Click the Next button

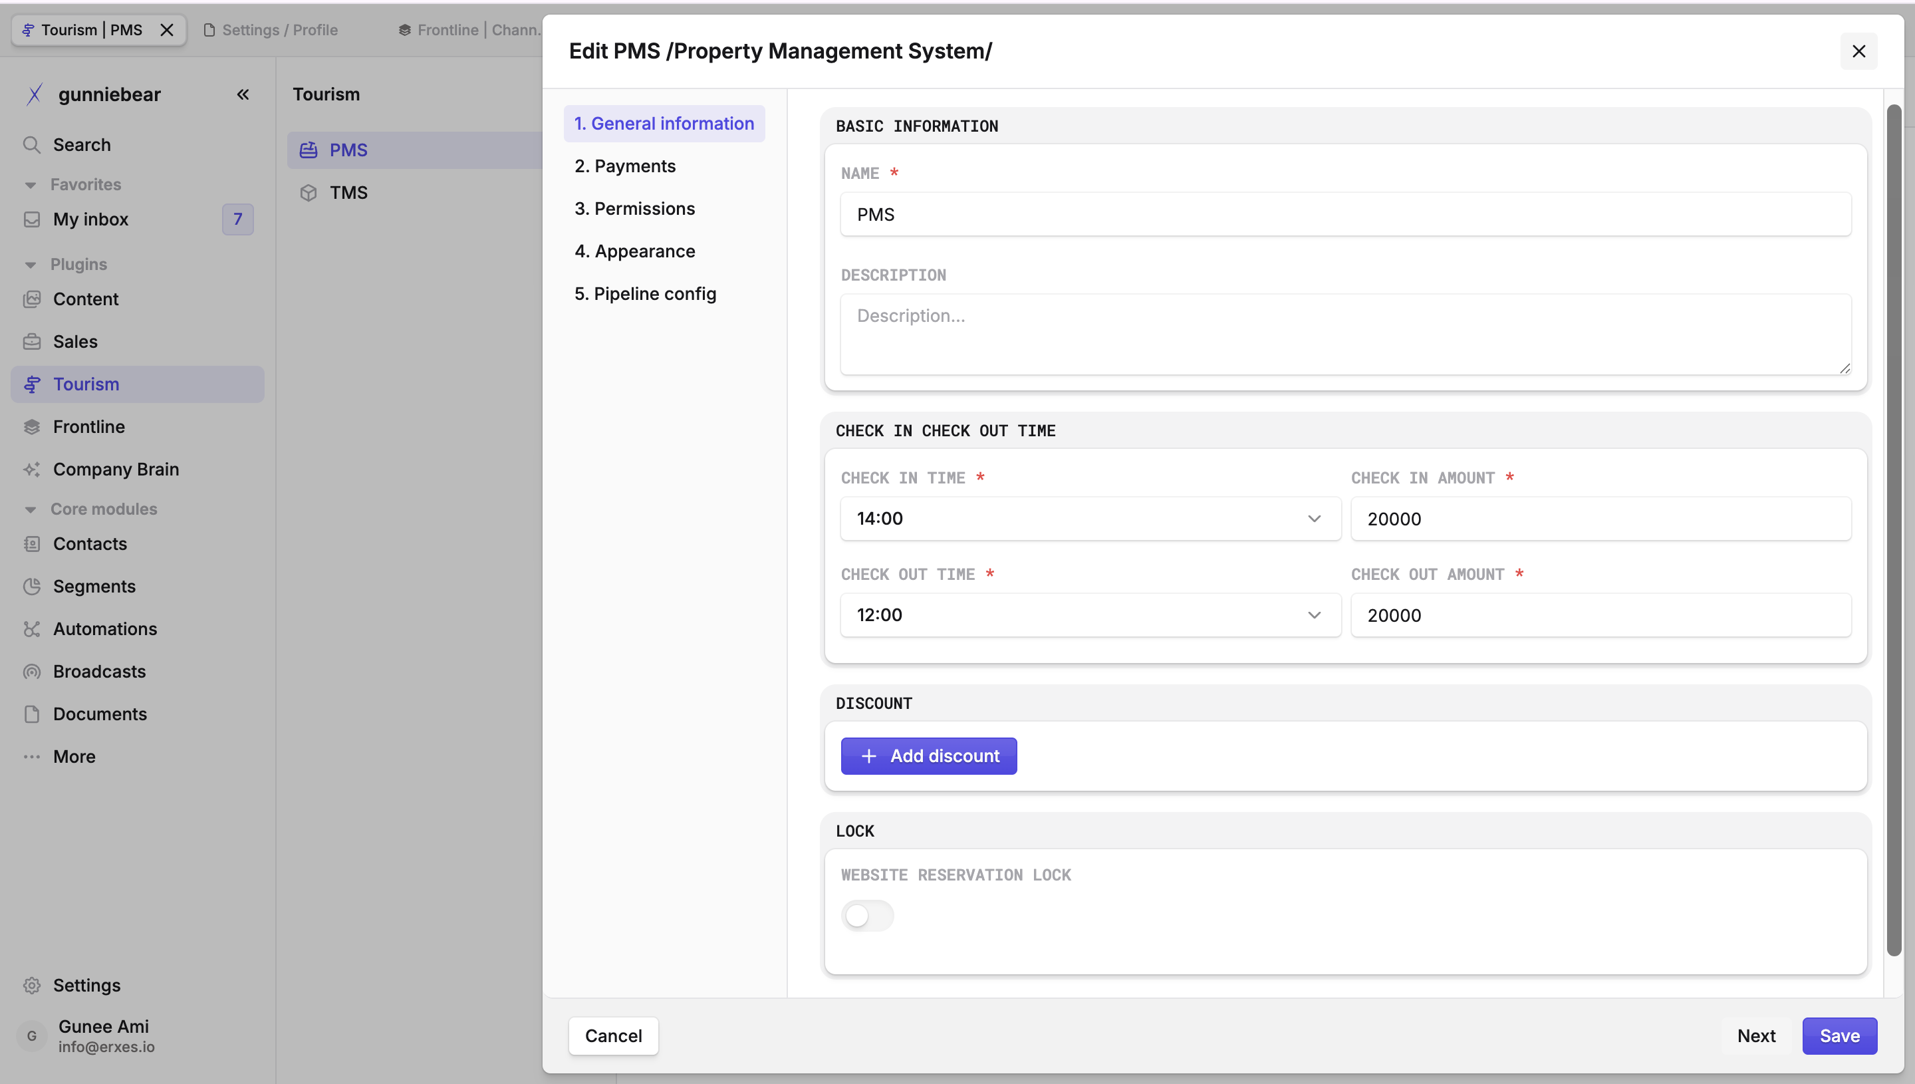click(x=1757, y=1035)
